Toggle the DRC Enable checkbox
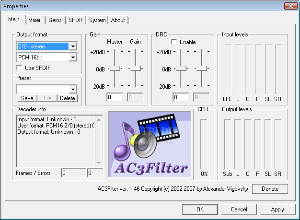 [x=174, y=42]
